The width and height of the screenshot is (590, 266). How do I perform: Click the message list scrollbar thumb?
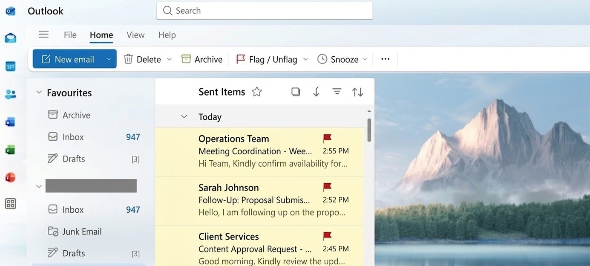coord(369,130)
